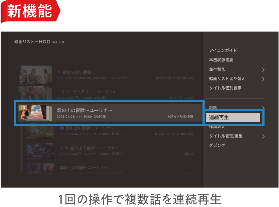Viewport: 279px width, 207px height.
Task: Select ダビング menu item
Action: 217,145
